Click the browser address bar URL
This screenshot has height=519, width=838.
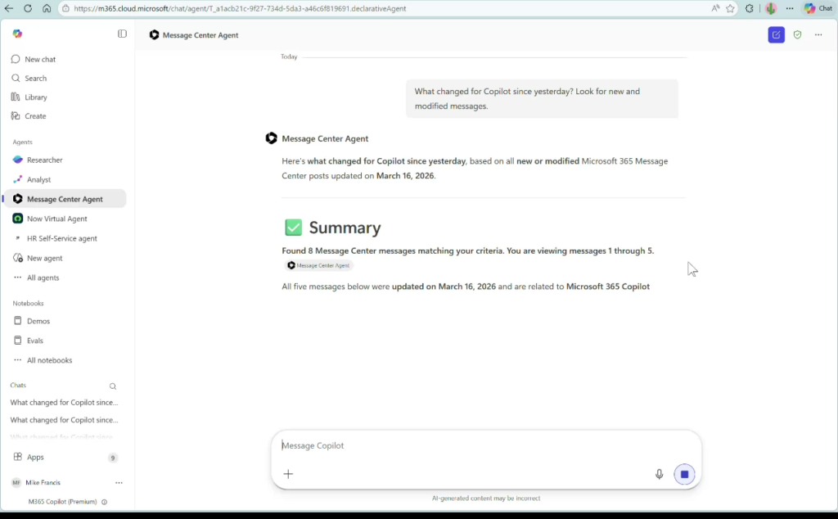240,8
